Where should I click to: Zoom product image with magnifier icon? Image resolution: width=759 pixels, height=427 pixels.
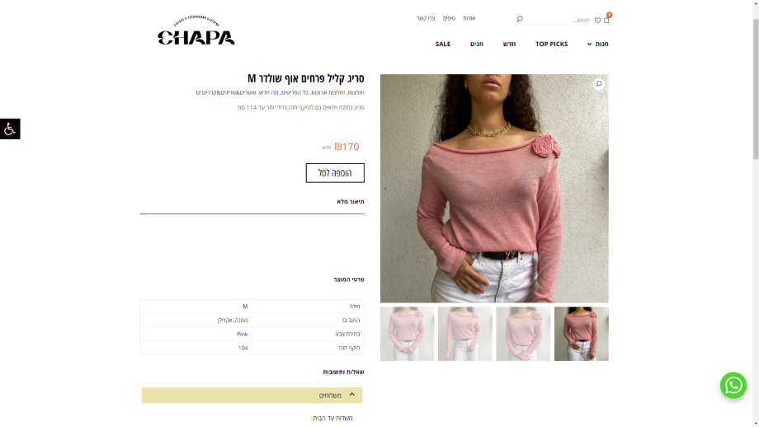pos(599,83)
